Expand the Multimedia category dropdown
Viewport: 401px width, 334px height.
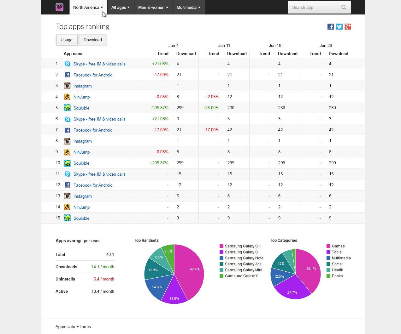click(189, 7)
